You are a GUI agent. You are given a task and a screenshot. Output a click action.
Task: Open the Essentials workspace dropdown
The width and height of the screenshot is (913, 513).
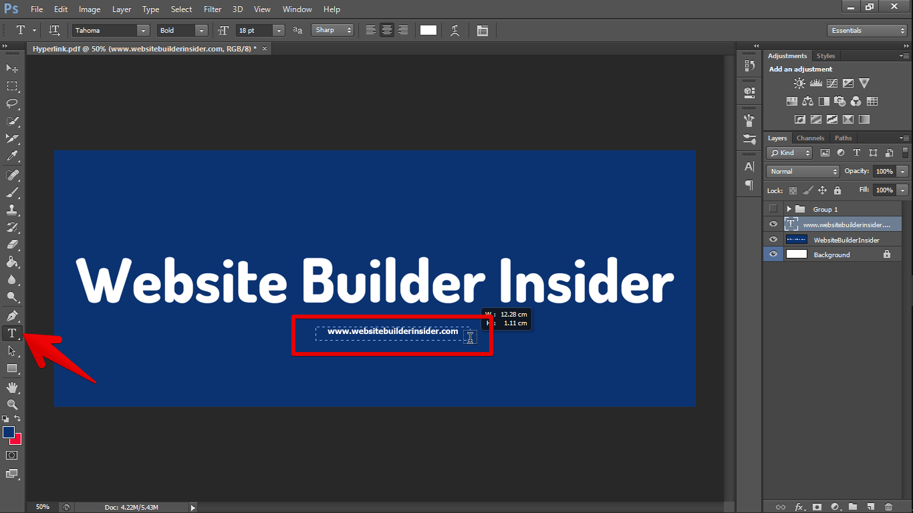point(867,31)
